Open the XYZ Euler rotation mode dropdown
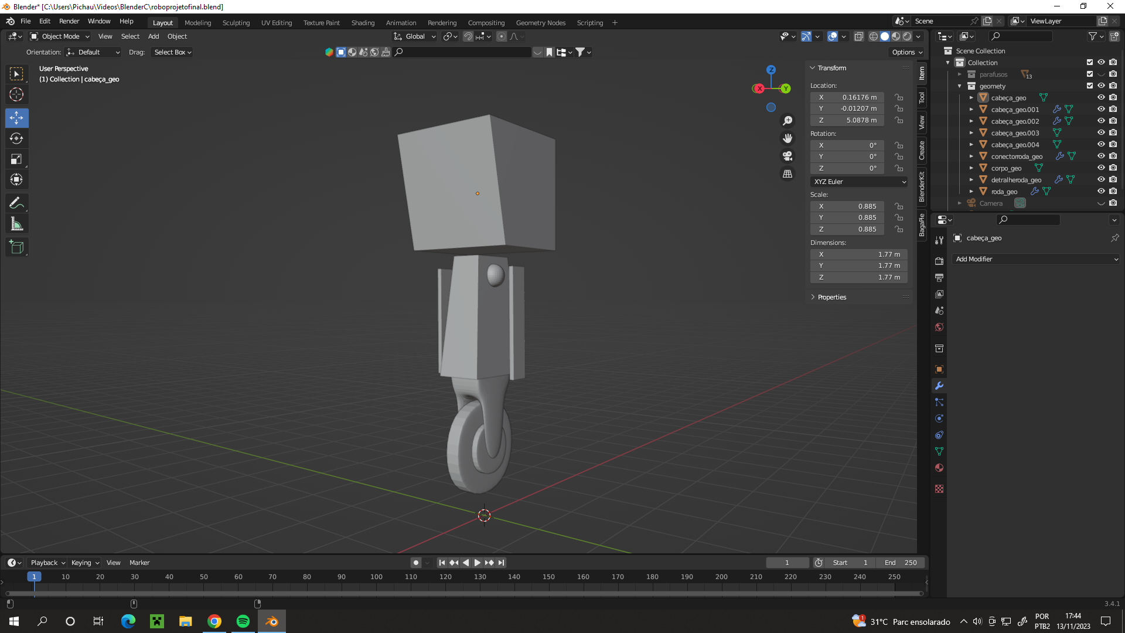This screenshot has width=1125, height=633. pos(859,182)
